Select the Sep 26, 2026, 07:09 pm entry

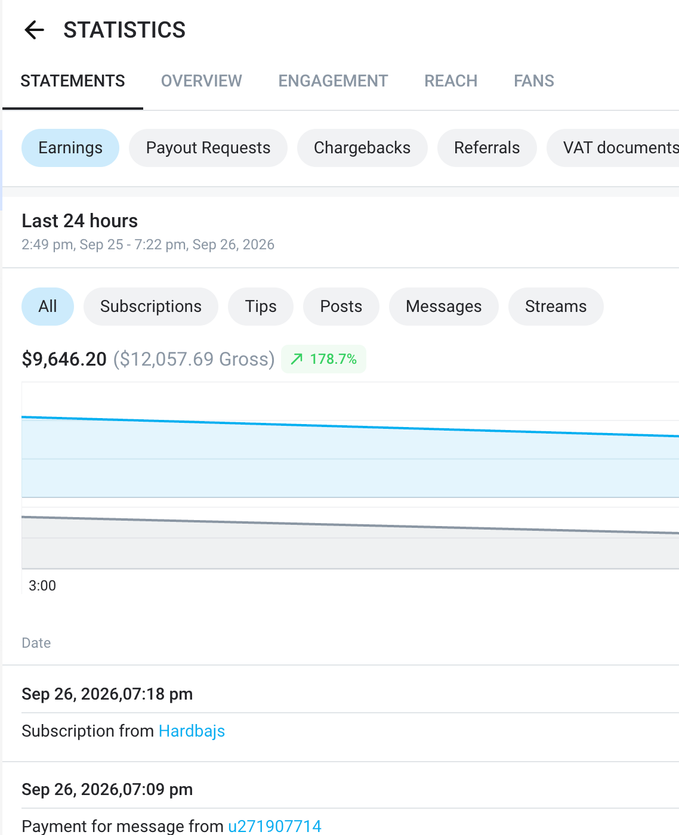pyautogui.click(x=107, y=790)
